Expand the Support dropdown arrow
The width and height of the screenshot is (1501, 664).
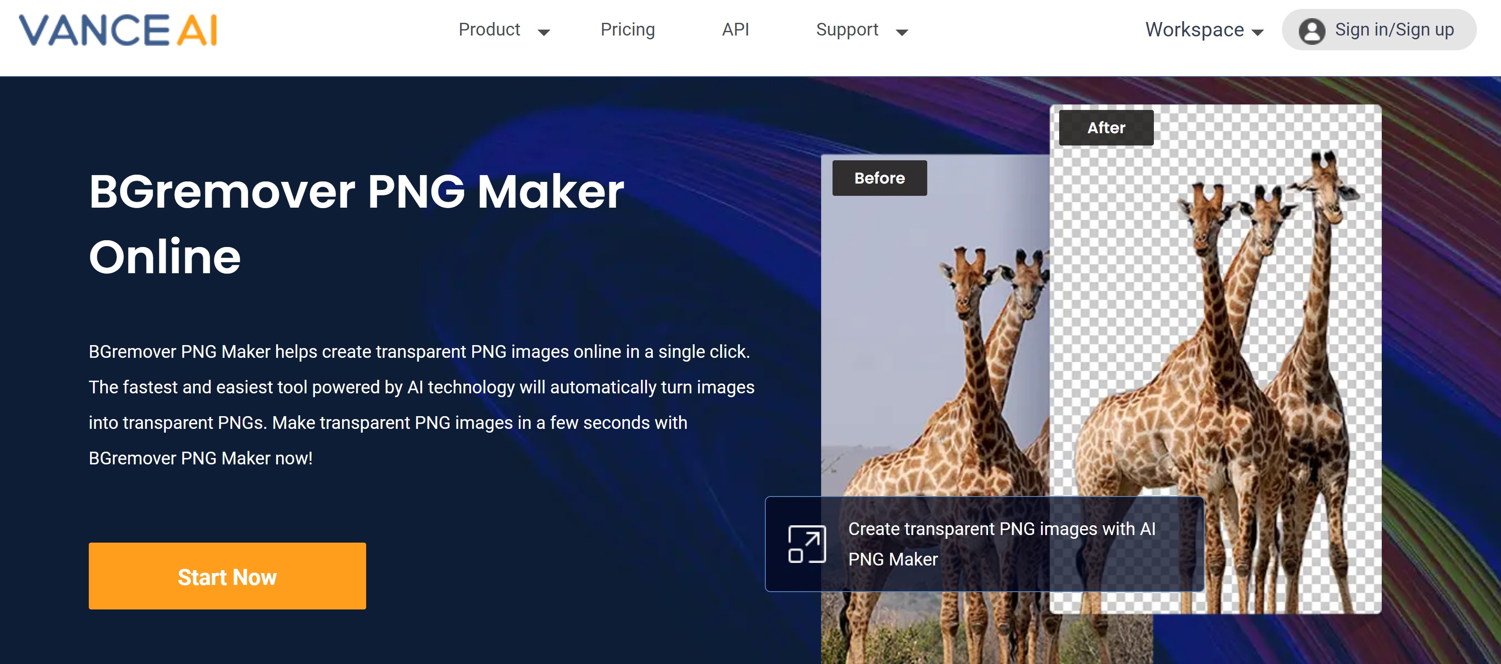click(x=901, y=33)
